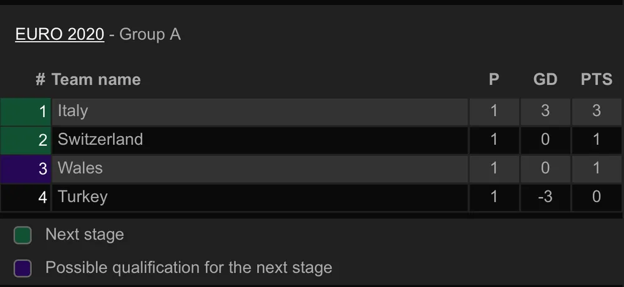Click Switzerland's green rank 2 cell

click(26, 140)
